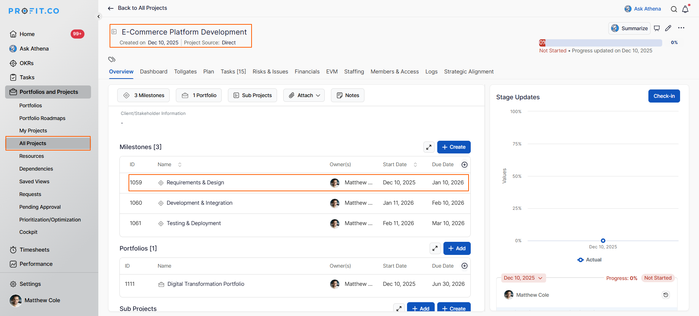
Task: Toggle the Actual series legend in chart
Action: click(589, 260)
